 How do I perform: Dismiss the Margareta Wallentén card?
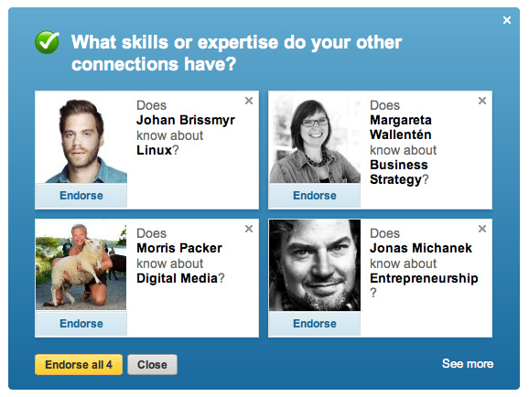[x=482, y=101]
